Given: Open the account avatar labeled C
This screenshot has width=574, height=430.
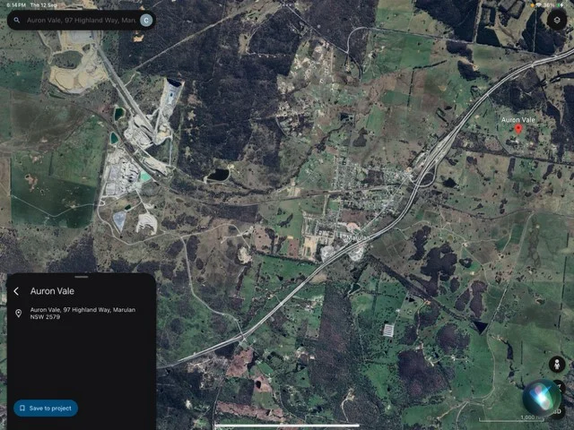Looking at the screenshot, I should point(146,20).
